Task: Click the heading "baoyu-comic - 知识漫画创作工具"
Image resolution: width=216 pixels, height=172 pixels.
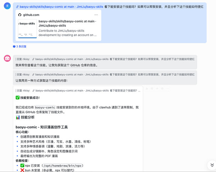Action: coord(42,127)
